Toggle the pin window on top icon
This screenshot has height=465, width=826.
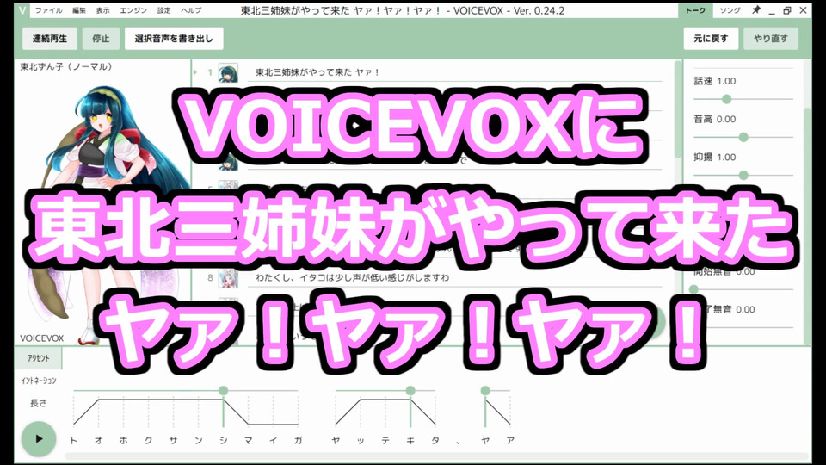pos(756,10)
